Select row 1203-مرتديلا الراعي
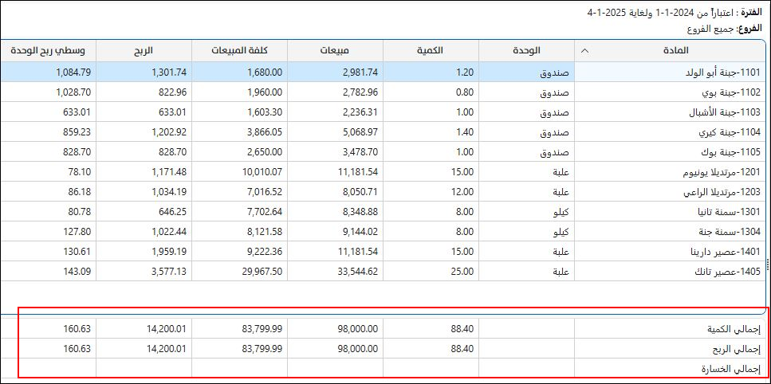Screen dimensions: 771x384 383,191
